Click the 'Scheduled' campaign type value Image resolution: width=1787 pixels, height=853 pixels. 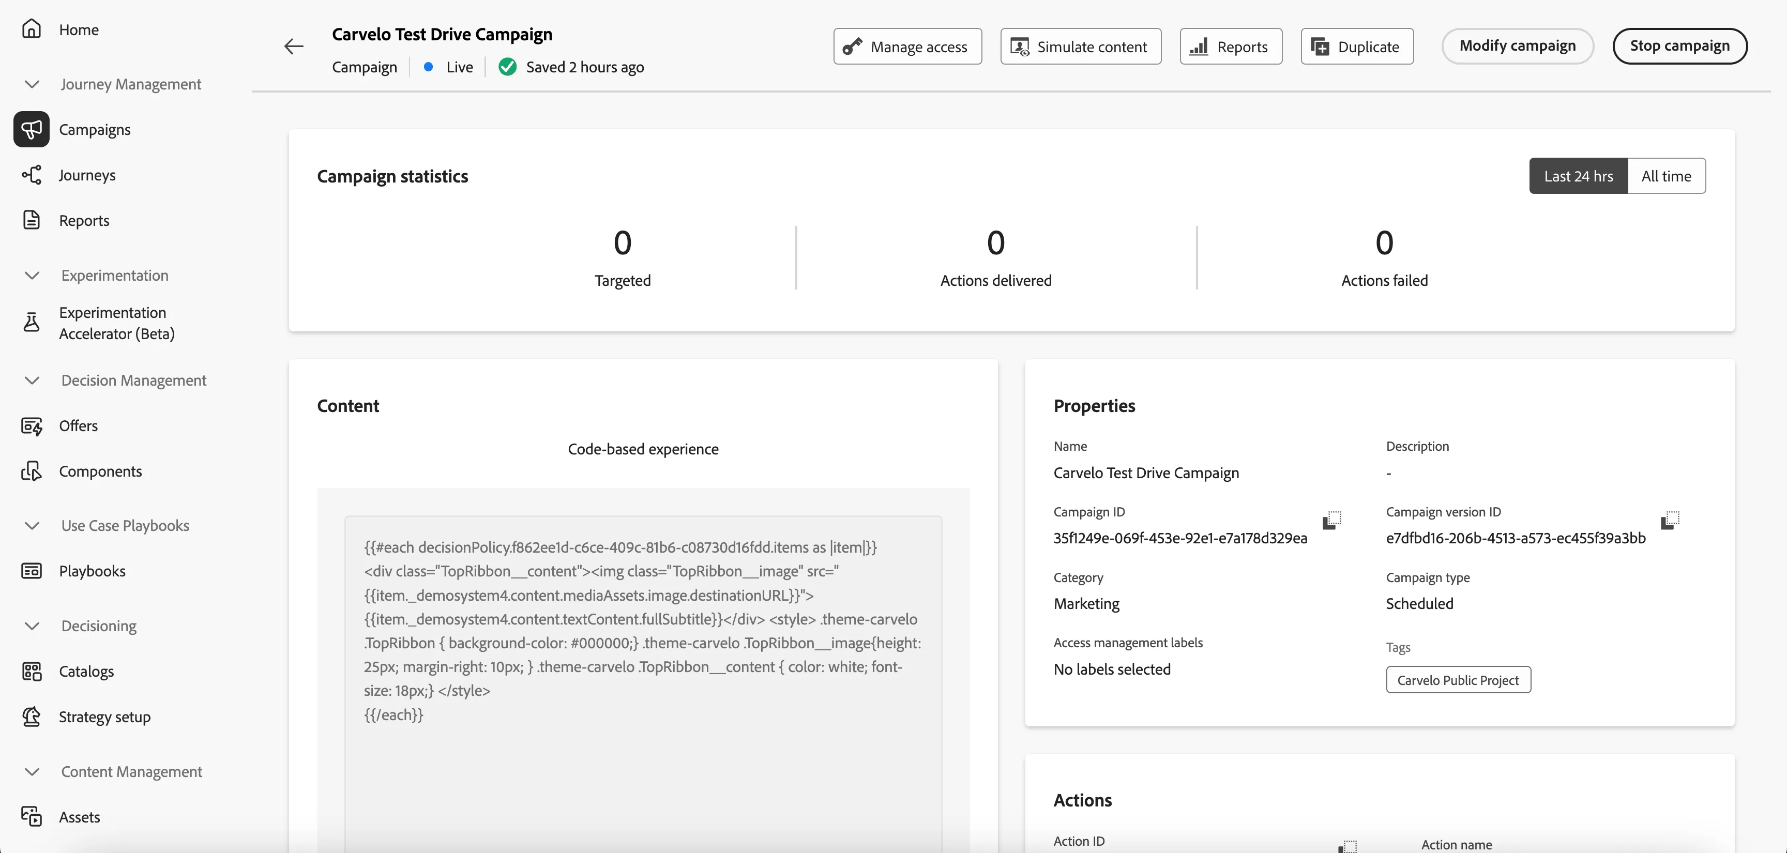click(1419, 603)
